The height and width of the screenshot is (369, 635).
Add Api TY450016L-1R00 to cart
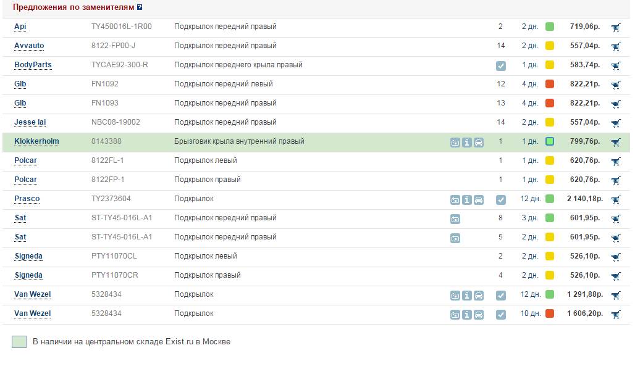point(615,27)
